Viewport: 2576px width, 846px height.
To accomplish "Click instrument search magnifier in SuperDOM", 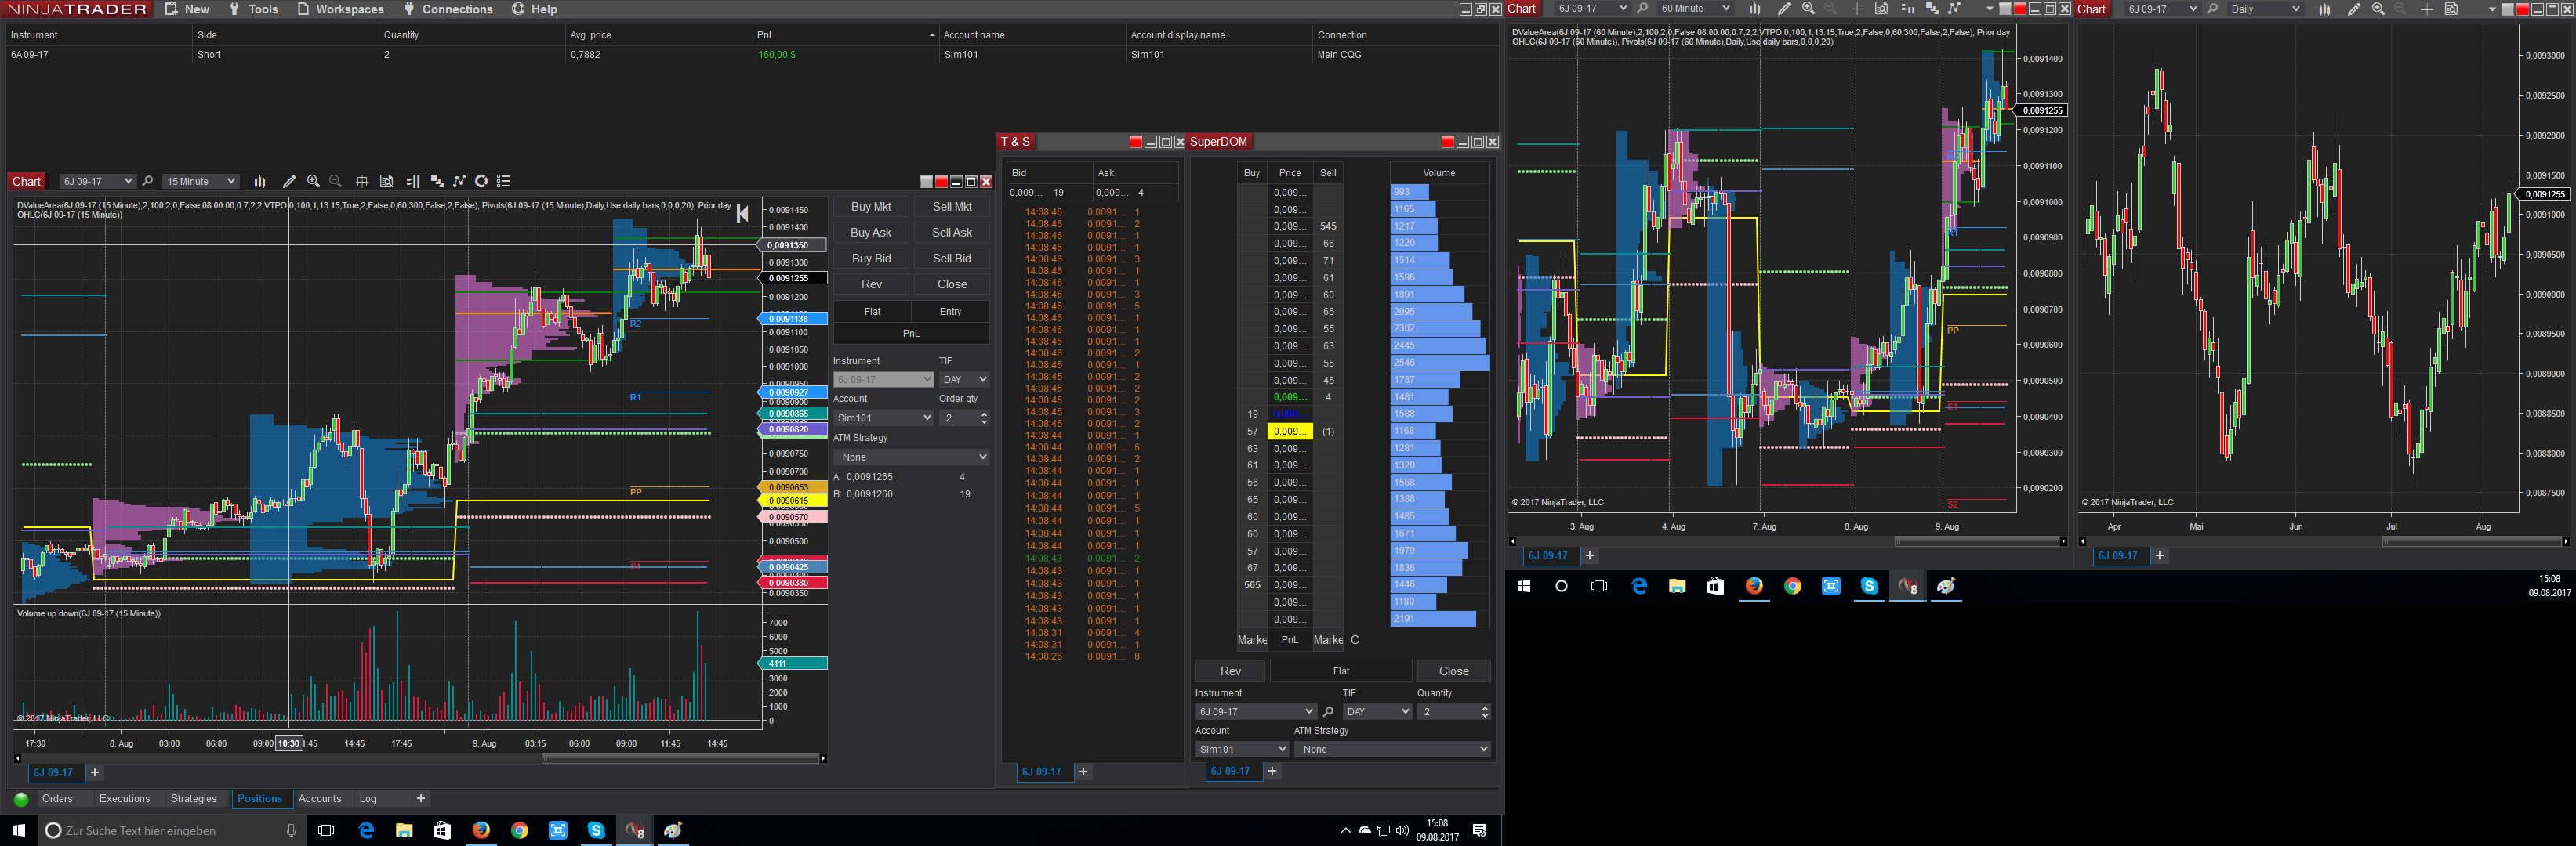I will 1328,712.
